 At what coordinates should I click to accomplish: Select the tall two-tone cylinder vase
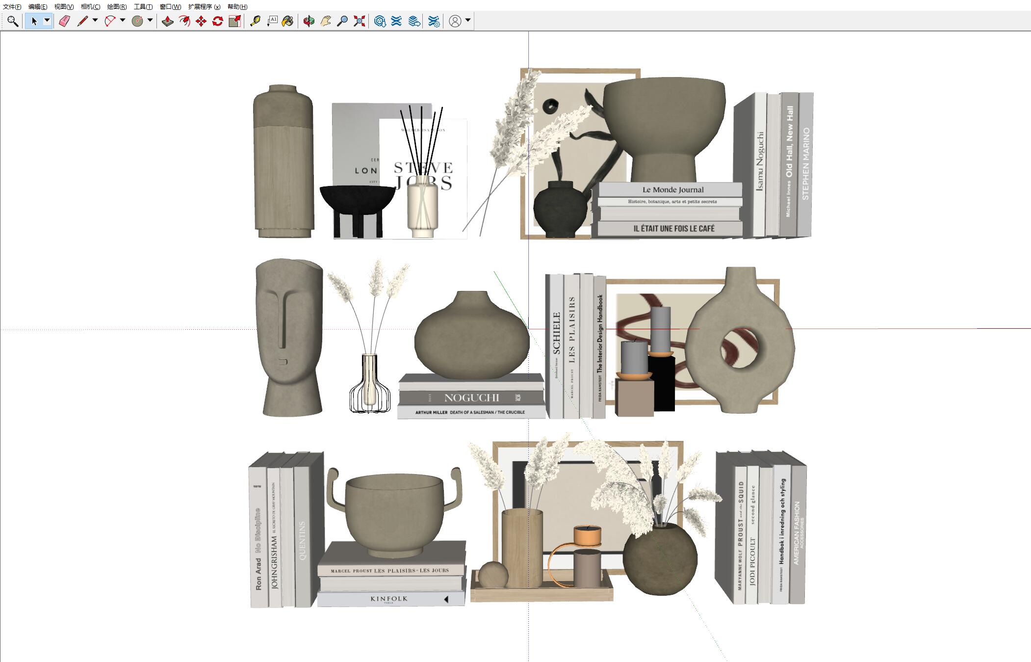pos(284,161)
